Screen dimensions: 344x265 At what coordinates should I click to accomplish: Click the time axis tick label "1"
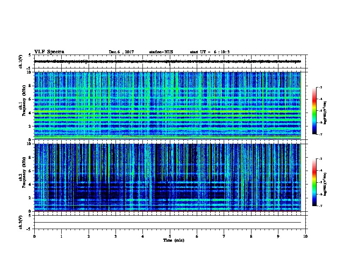pyautogui.click(x=61, y=236)
